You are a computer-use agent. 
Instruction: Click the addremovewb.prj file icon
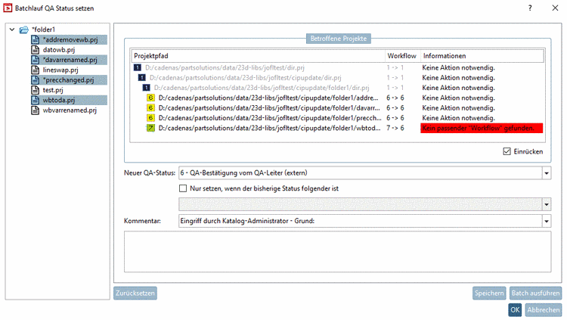(x=35, y=40)
